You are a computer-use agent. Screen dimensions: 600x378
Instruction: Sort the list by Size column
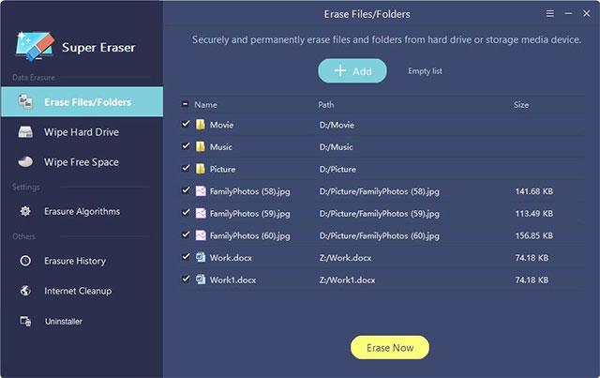pos(521,105)
